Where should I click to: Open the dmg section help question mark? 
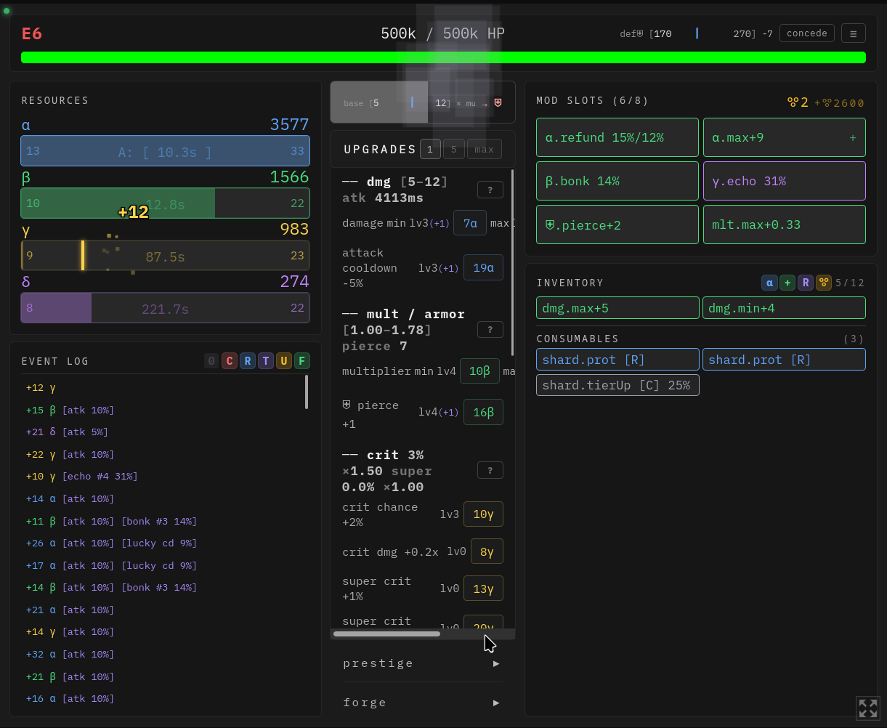[x=490, y=190]
